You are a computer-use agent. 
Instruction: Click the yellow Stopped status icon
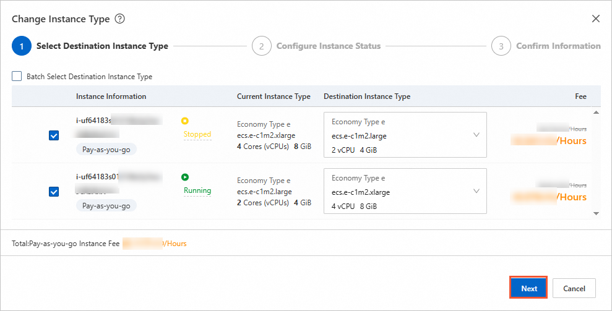pyautogui.click(x=184, y=121)
